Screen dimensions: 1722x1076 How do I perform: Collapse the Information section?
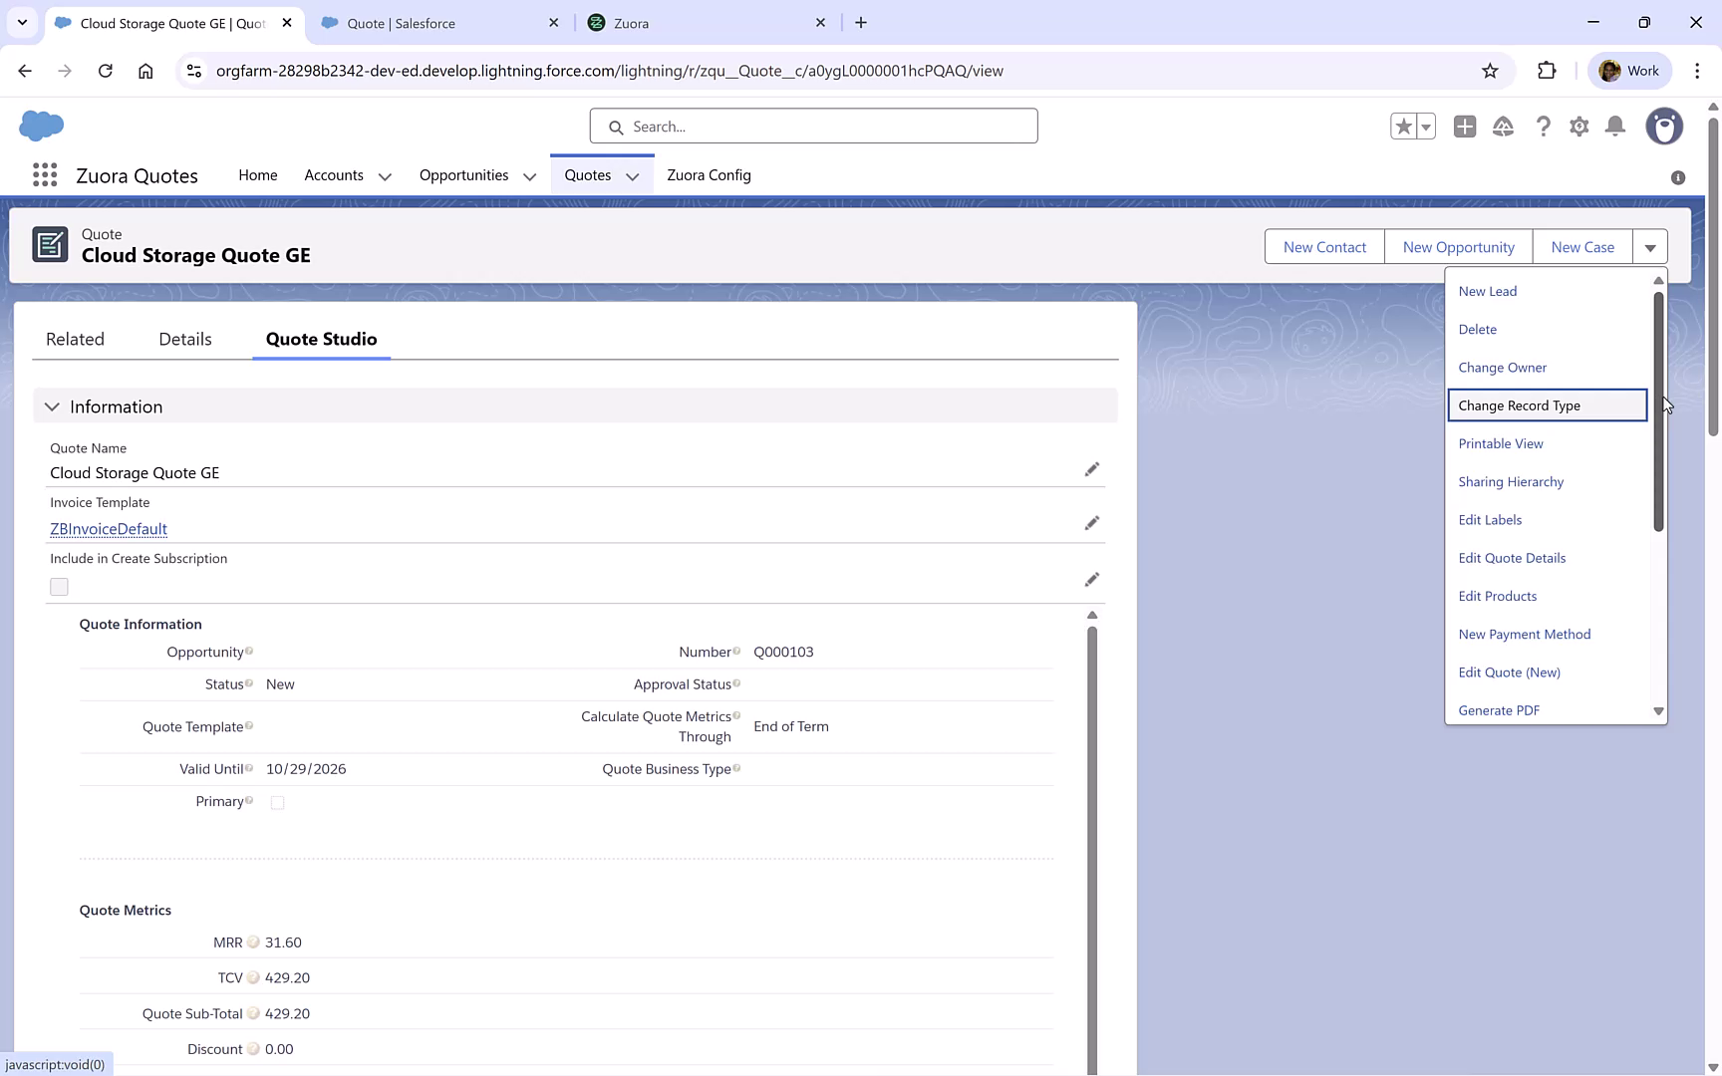(x=51, y=406)
